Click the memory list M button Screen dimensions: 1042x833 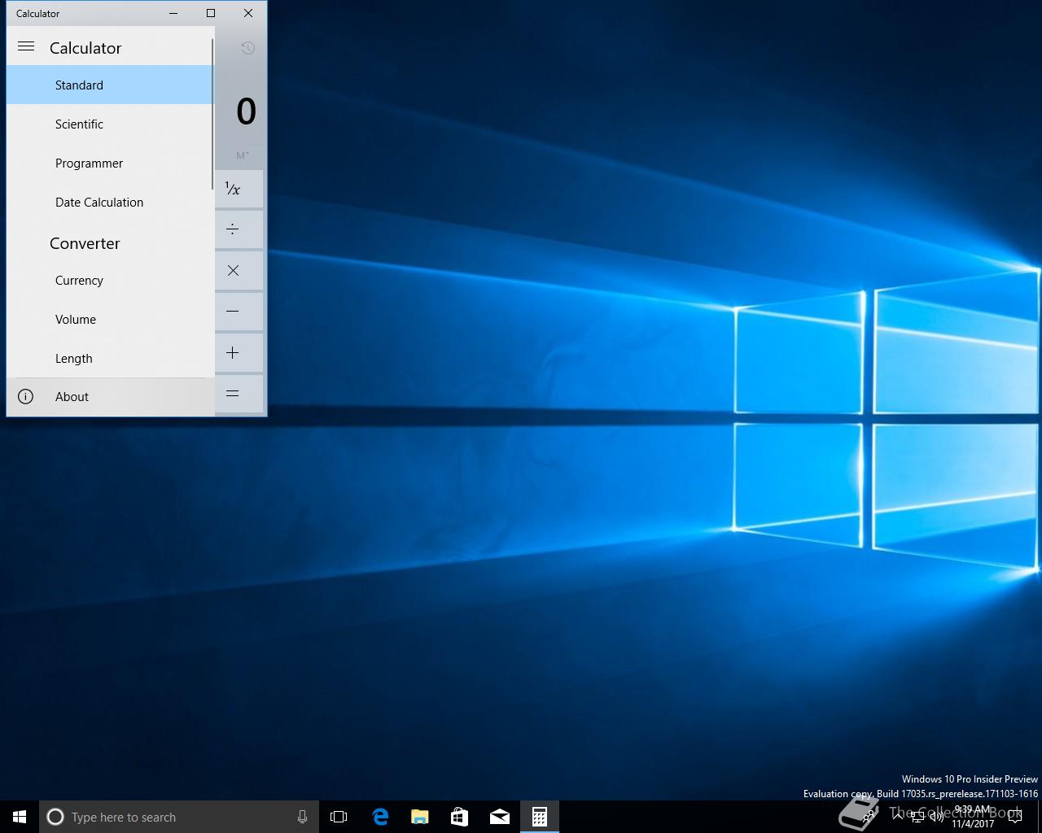click(x=243, y=155)
